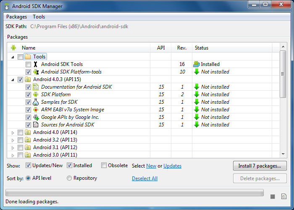Click the Google APIs package icon
Viewport: 294px width, 210px height.
coord(36,117)
